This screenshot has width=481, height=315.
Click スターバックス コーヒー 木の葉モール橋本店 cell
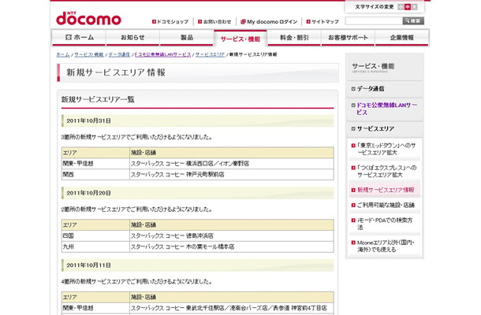coord(232,246)
